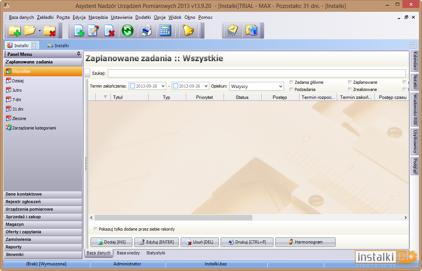Click the delete database folder icon
The width and height of the screenshot is (422, 271).
click(49, 31)
